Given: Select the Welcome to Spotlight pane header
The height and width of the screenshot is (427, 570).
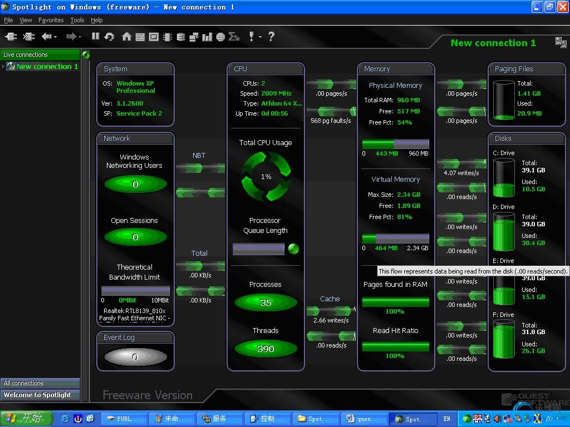Looking at the screenshot, I should coord(40,395).
